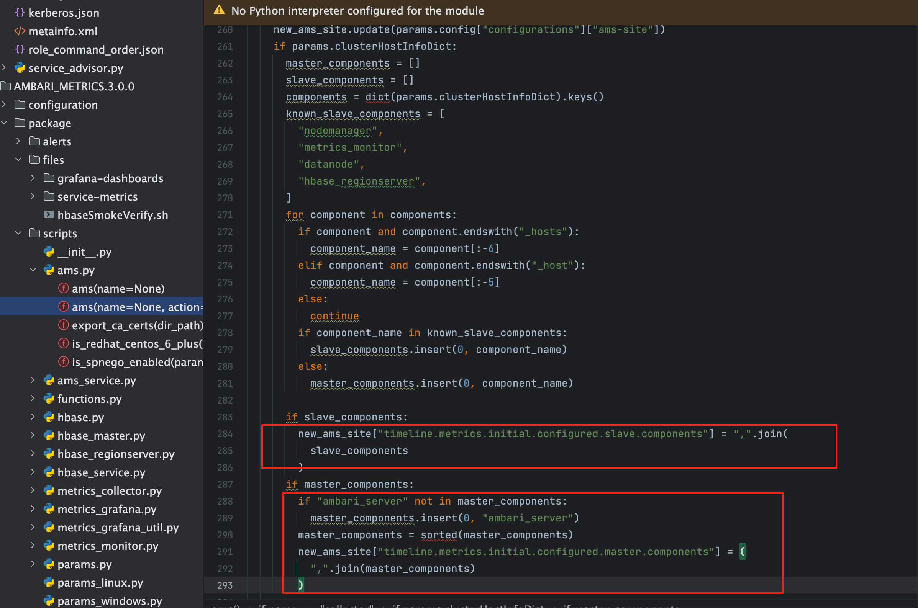Click the files folder icon
This screenshot has width=918, height=608.
coord(34,160)
